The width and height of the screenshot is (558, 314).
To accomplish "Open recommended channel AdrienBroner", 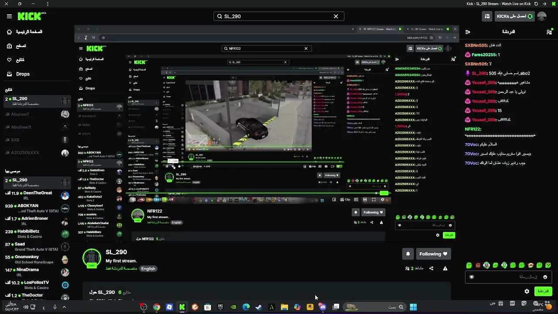I will pos(37,221).
